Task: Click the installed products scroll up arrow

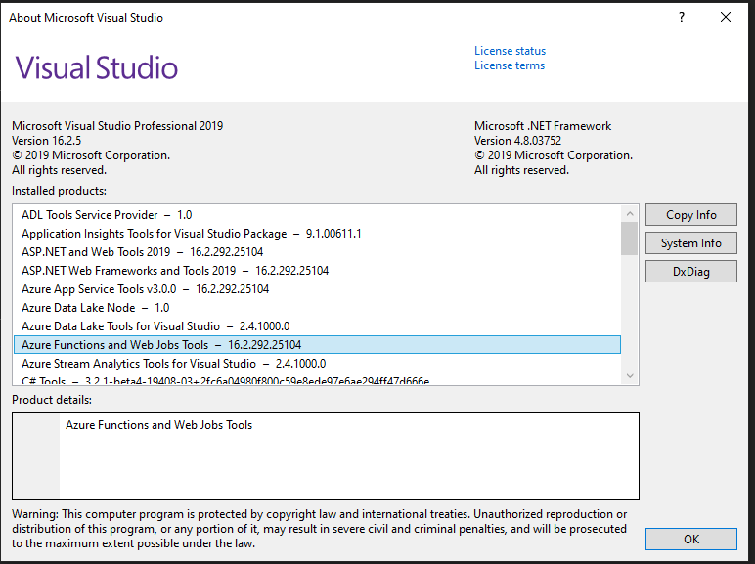Action: 629,213
